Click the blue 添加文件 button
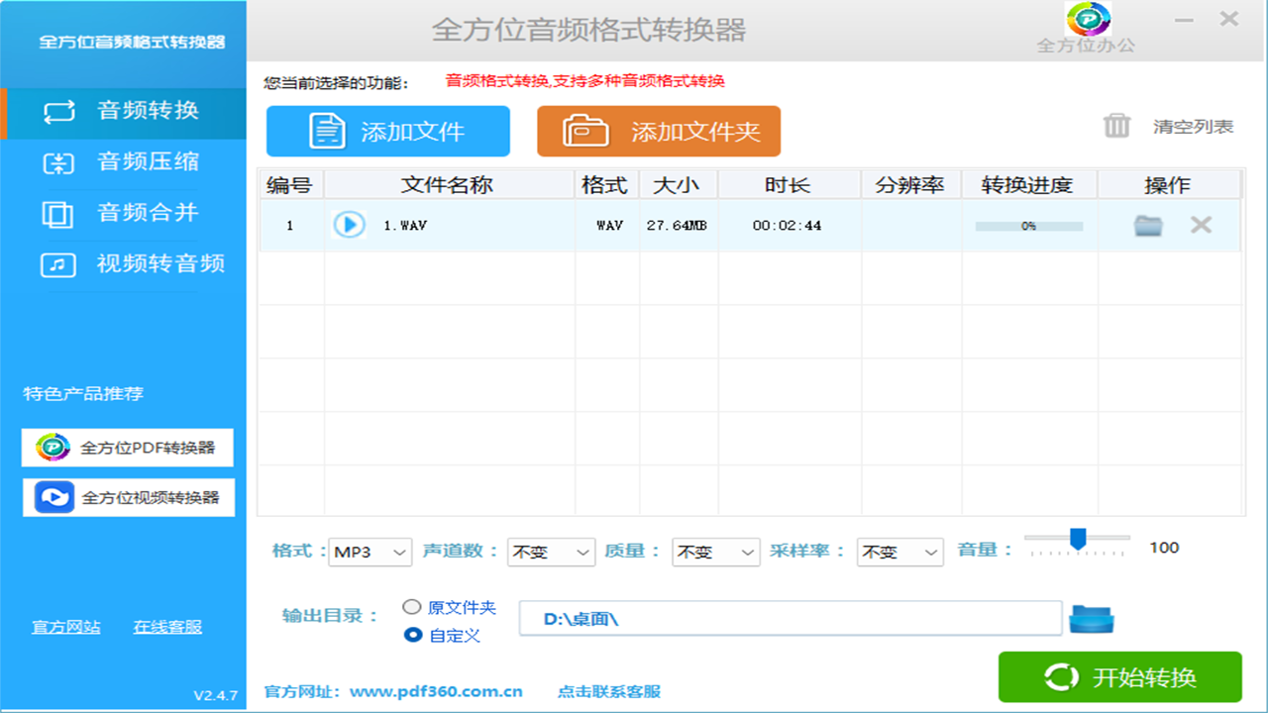 tap(388, 132)
